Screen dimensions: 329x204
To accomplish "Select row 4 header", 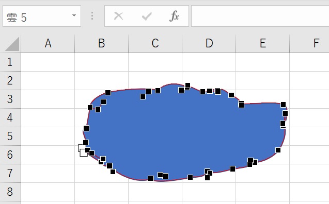I will coord(10,118).
